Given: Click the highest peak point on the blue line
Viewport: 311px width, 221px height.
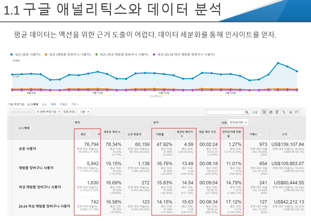Looking at the screenshot, I should click(278, 63).
